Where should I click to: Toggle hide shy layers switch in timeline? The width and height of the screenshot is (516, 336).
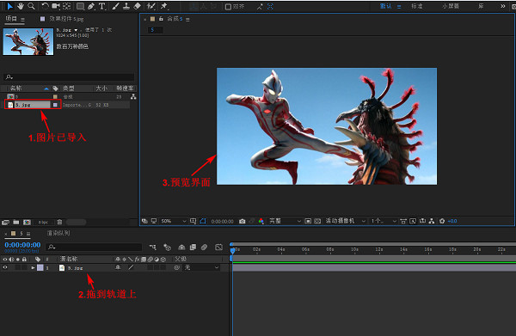tap(181, 247)
